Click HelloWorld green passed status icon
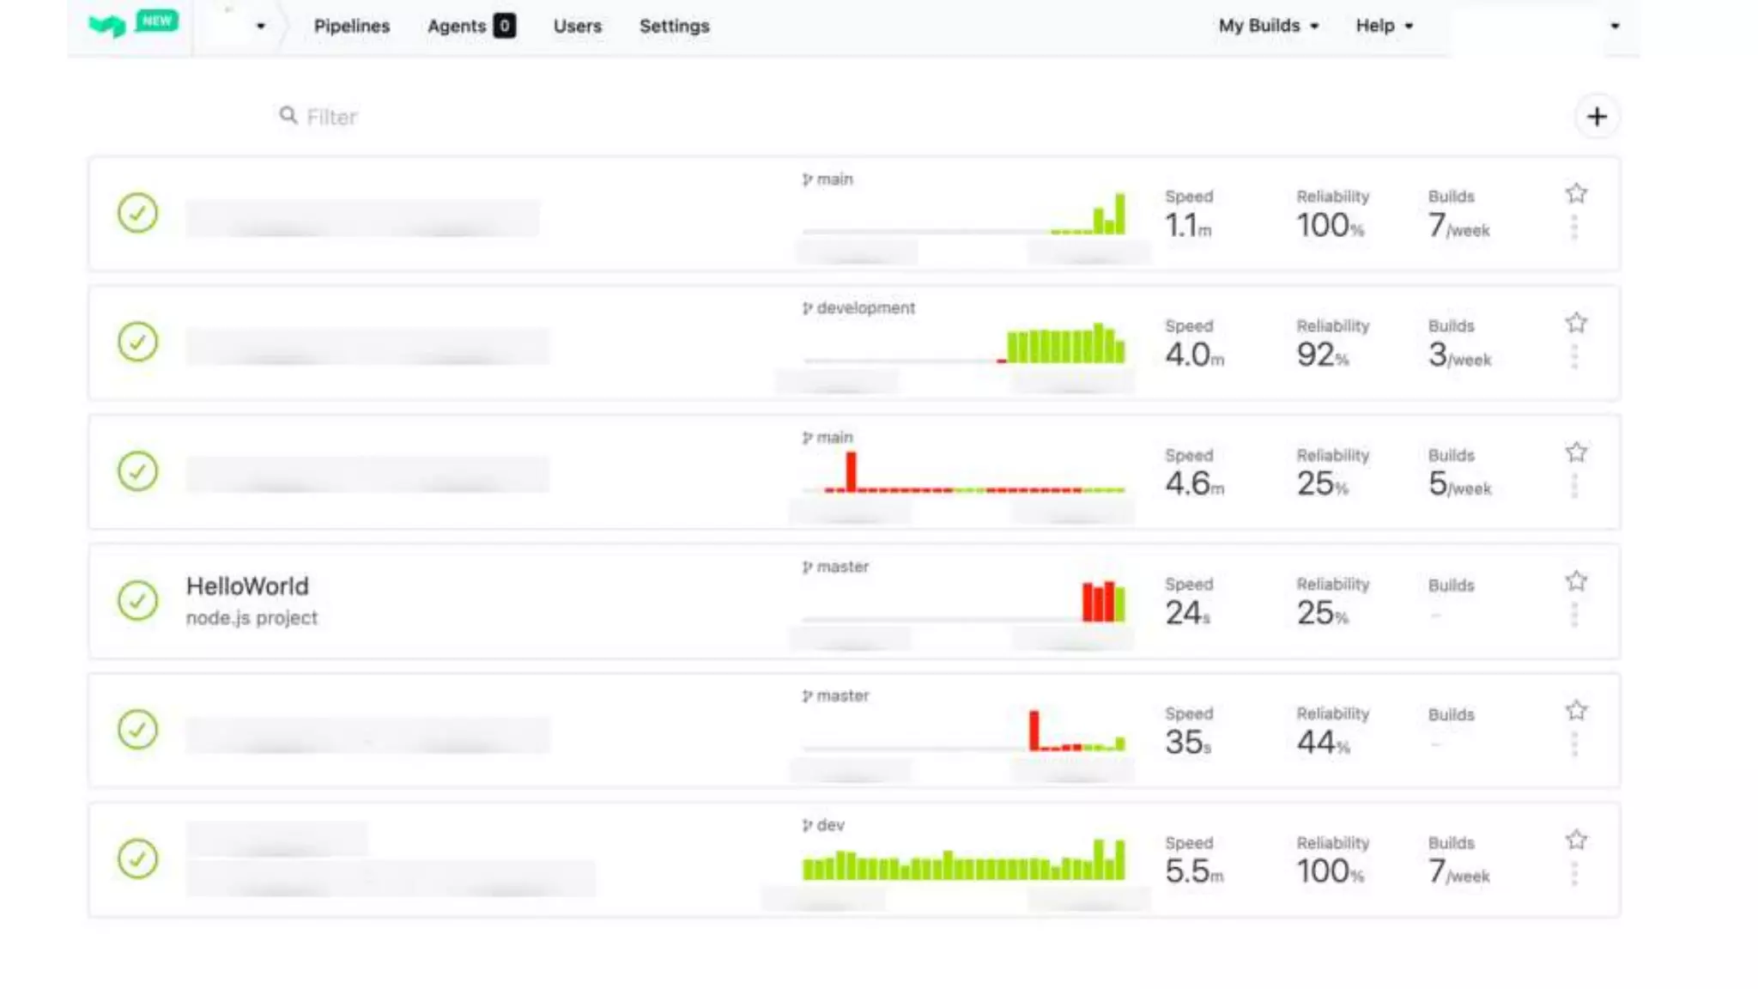This screenshot has height=989, width=1758. click(x=137, y=600)
